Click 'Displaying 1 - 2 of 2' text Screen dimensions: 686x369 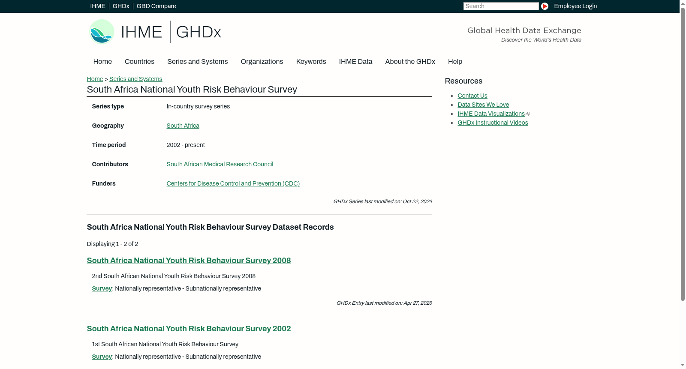pos(112,244)
